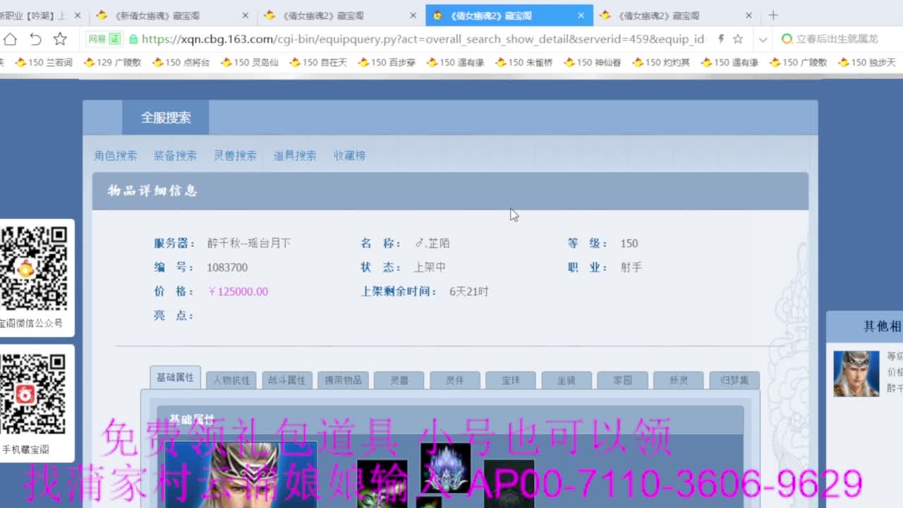903x508 pixels.
Task: Switch to the 携带物品 tab
Action: pos(343,379)
